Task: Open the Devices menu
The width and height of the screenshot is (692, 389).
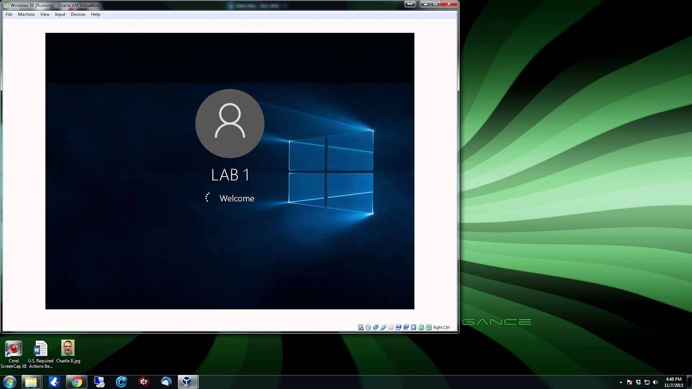Action: click(78, 15)
